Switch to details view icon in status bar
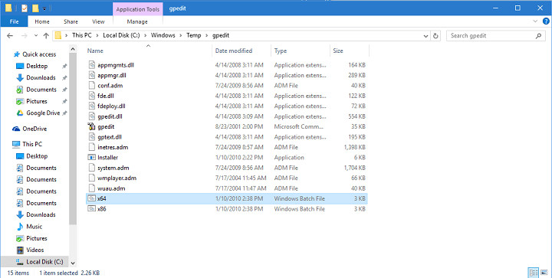Image resolution: width=552 pixels, height=278 pixels. [534, 273]
